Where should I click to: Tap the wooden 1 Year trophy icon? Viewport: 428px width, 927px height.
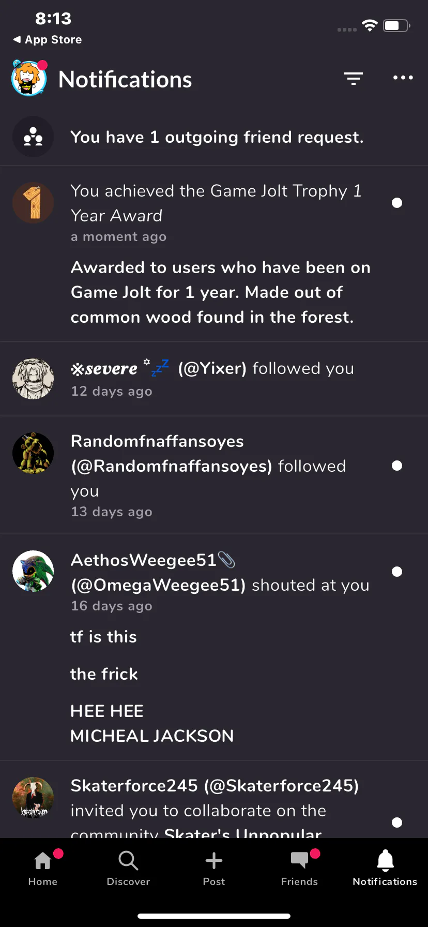[x=33, y=203]
